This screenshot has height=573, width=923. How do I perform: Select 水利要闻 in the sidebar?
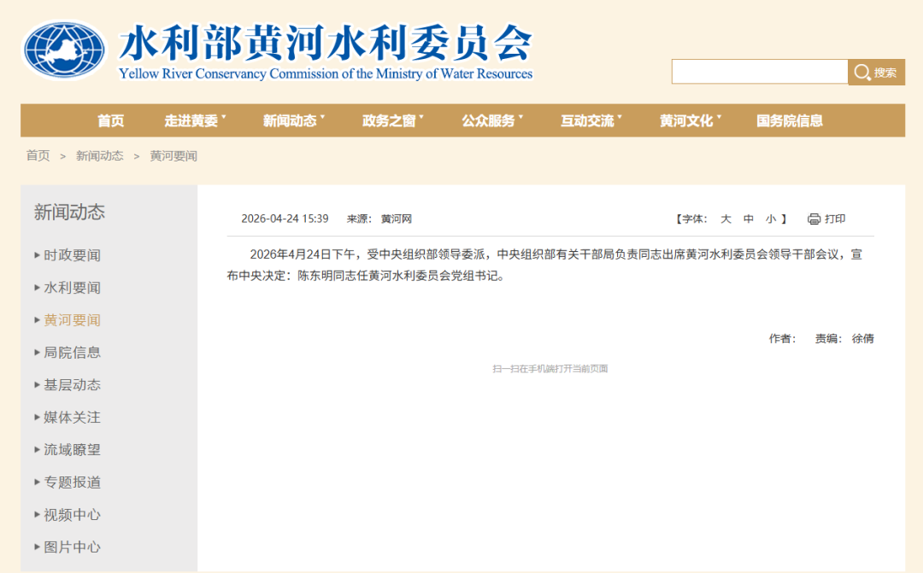(72, 288)
